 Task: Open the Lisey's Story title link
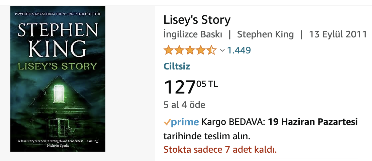click(x=197, y=20)
